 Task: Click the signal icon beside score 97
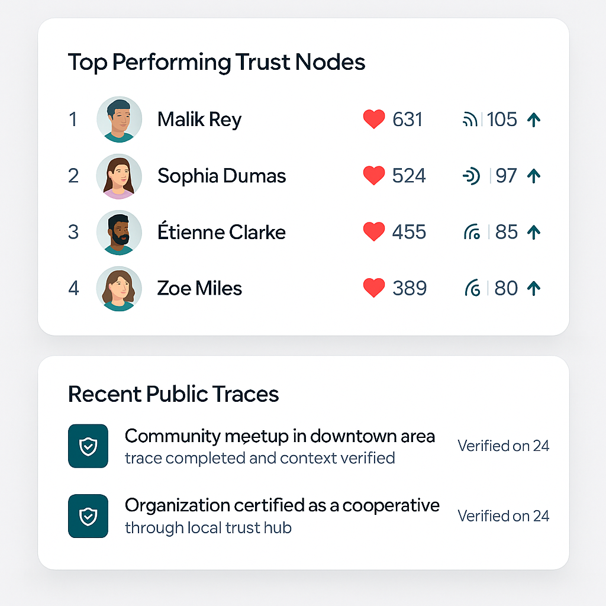(472, 176)
